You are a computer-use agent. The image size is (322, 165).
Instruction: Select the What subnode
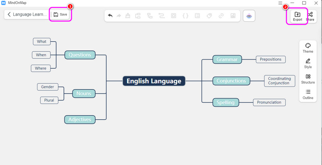[x=42, y=41]
